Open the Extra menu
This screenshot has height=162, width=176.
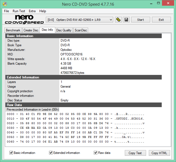pos(32,11)
